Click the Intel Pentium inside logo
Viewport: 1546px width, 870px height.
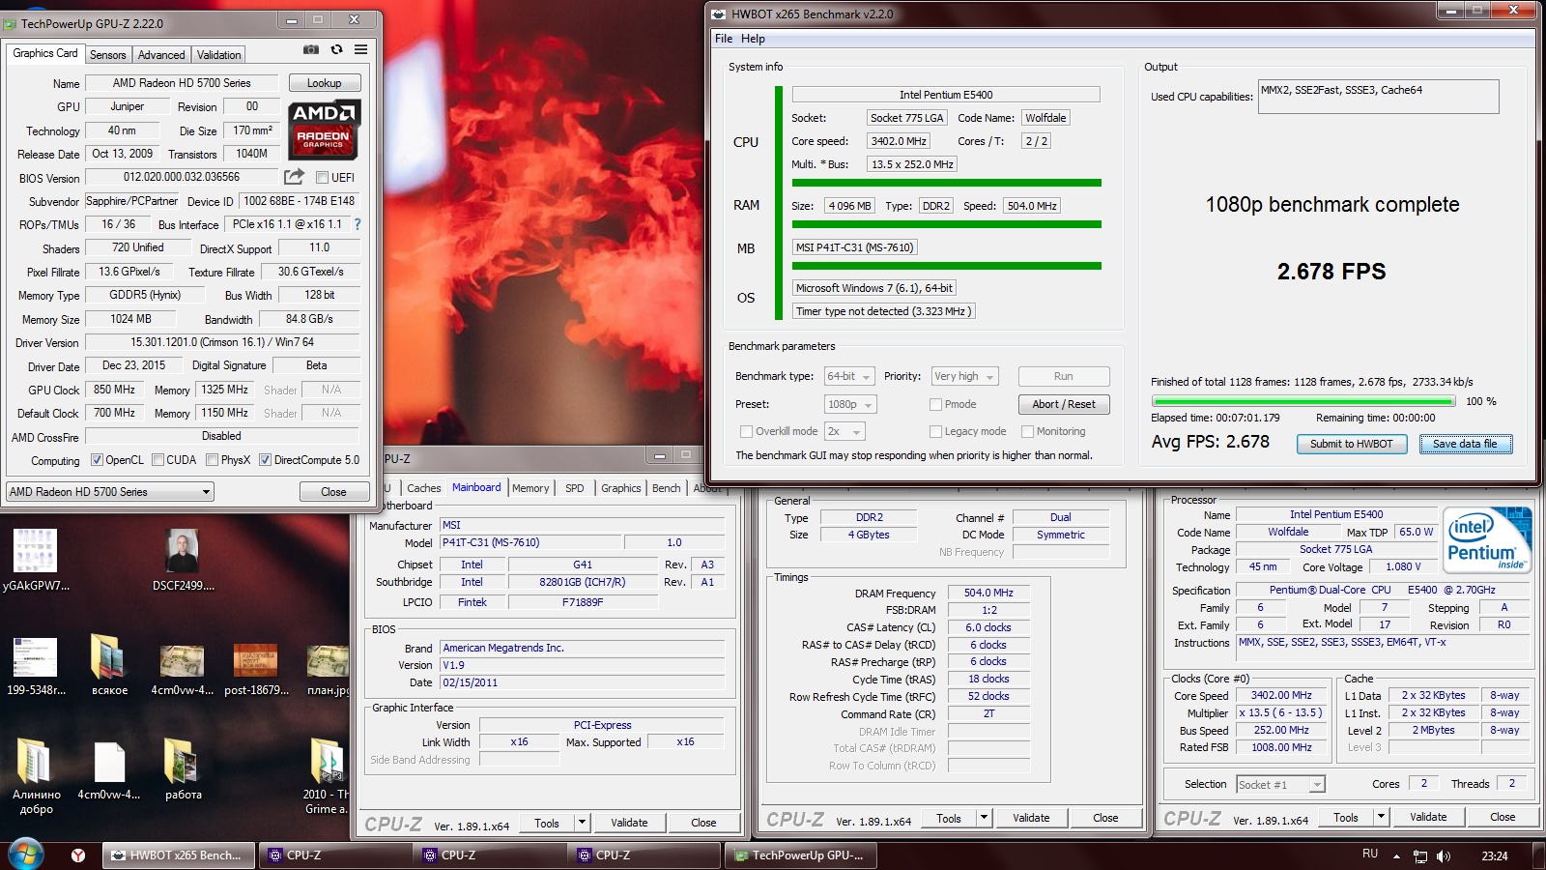click(x=1488, y=540)
